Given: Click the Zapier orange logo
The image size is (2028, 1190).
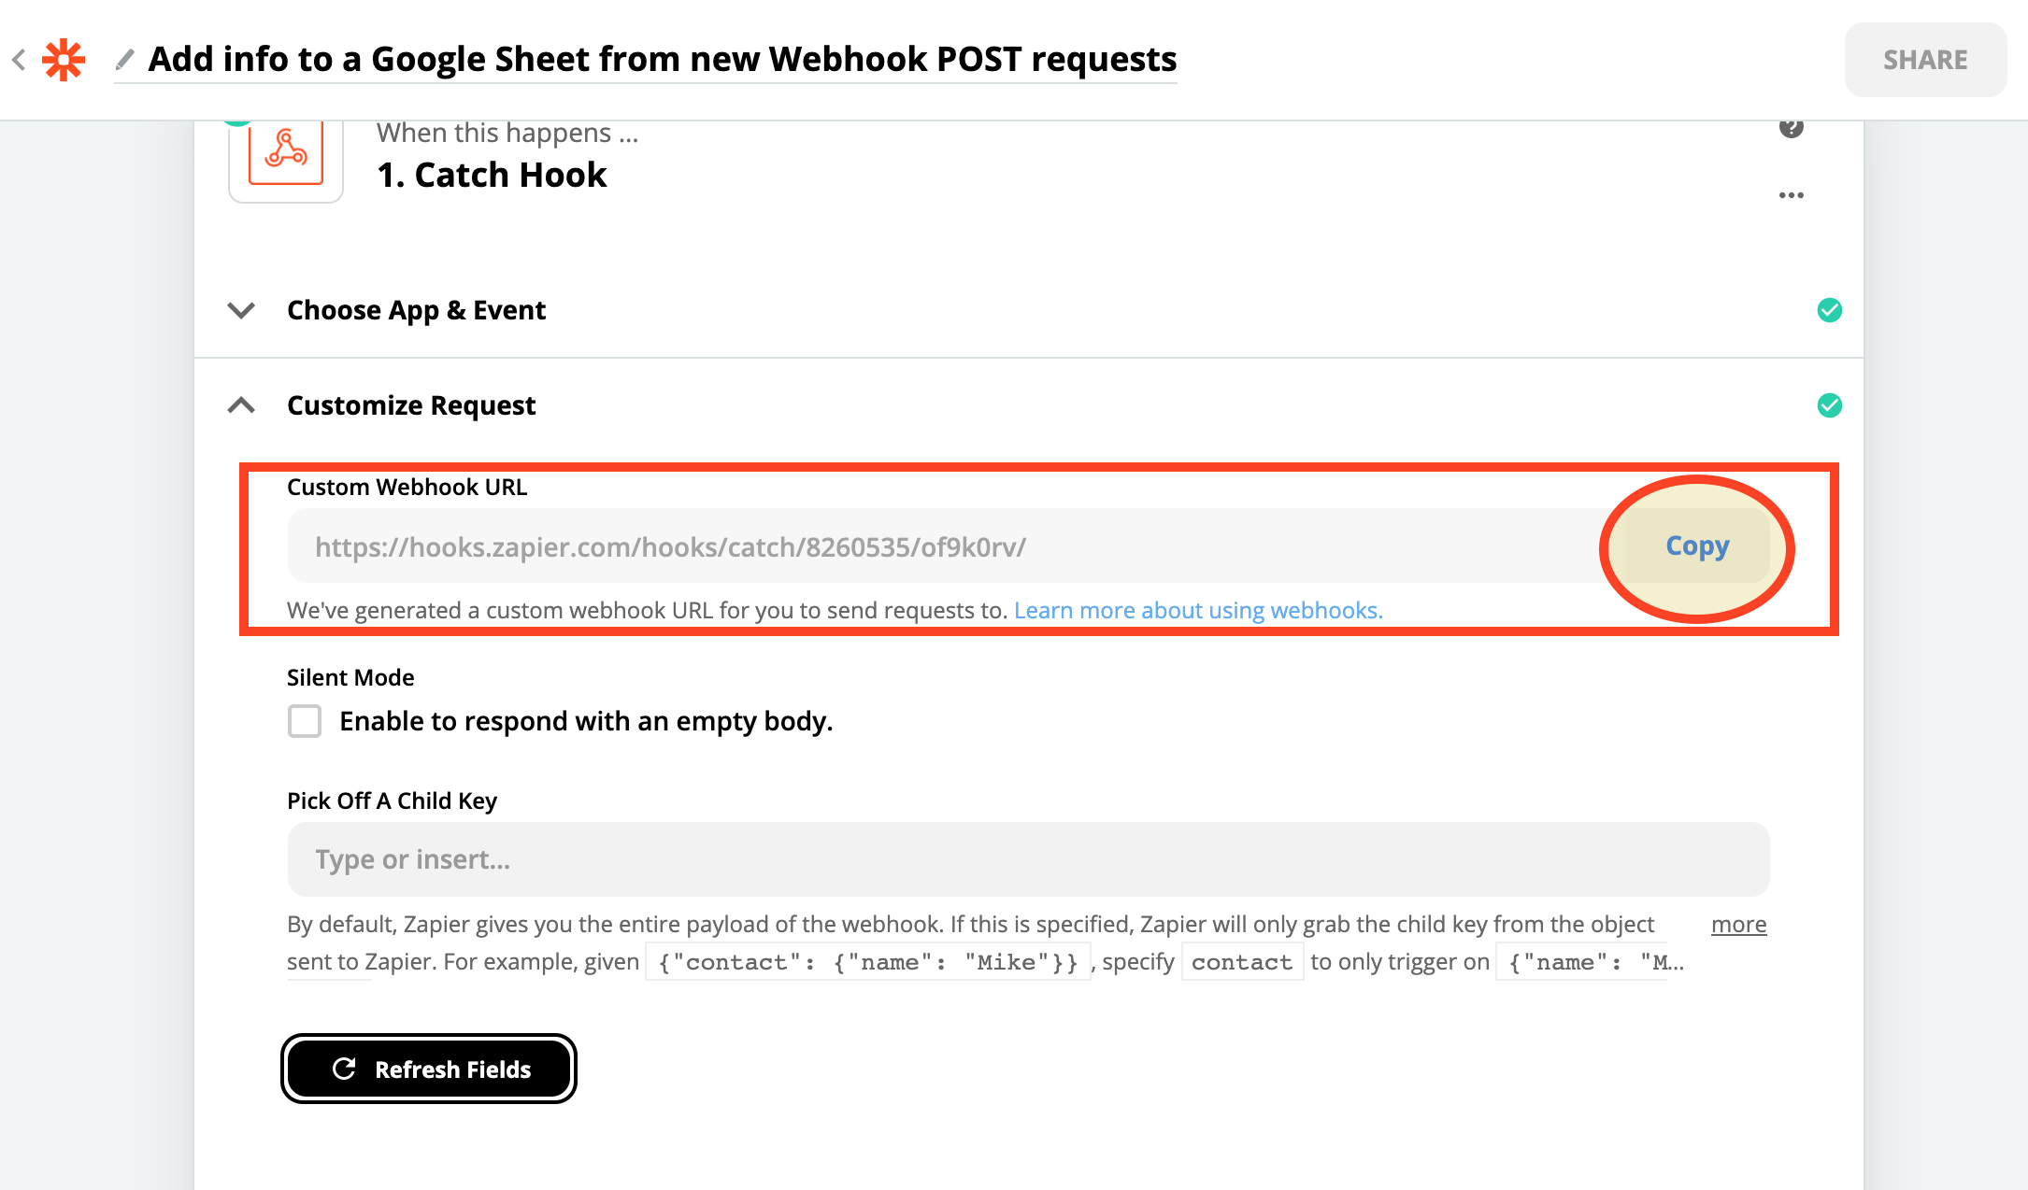Looking at the screenshot, I should click(x=64, y=60).
